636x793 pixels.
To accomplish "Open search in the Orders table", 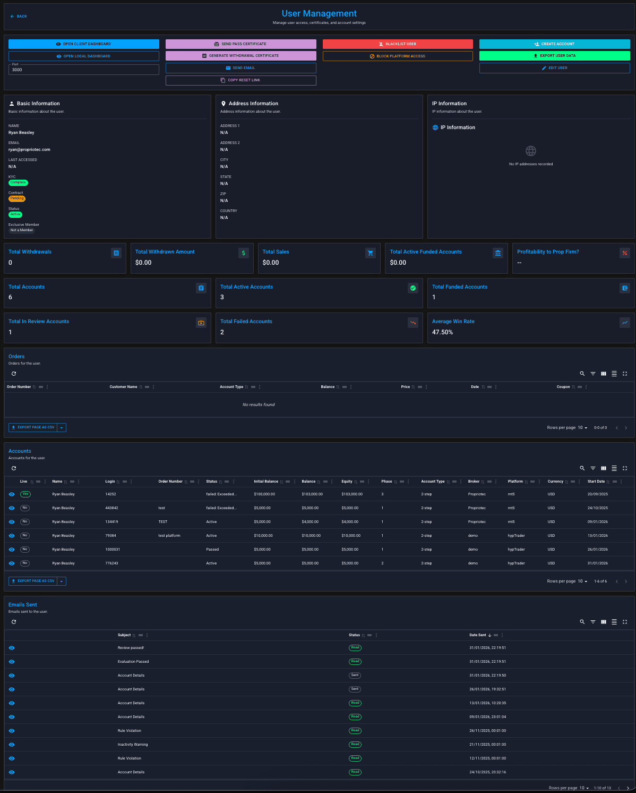I will [582, 374].
